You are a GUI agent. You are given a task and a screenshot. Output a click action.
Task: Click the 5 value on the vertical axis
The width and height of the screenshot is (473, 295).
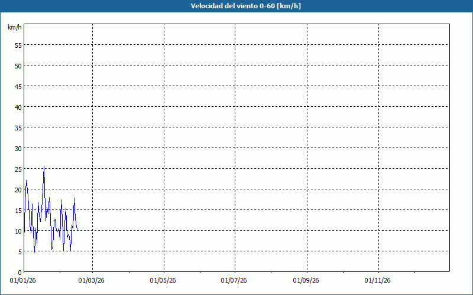[x=20, y=251]
